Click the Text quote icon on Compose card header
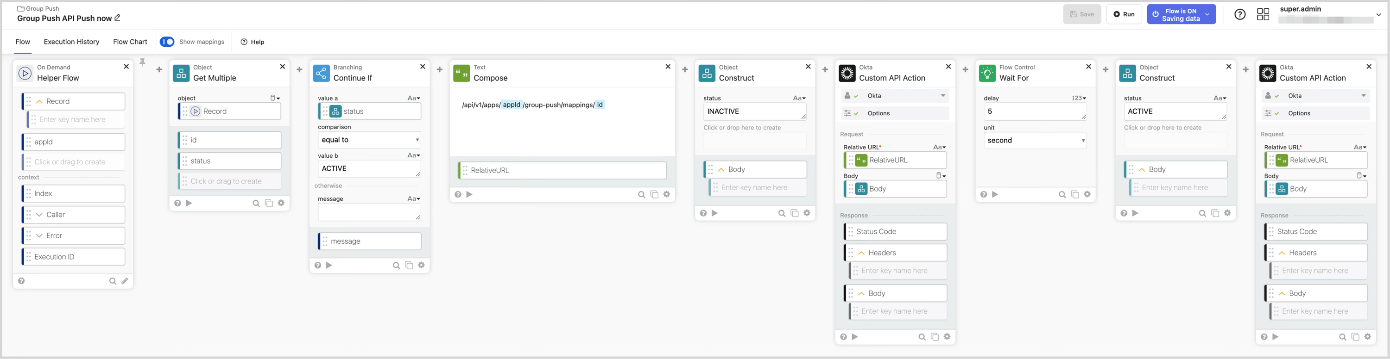1390x359 pixels. [461, 72]
